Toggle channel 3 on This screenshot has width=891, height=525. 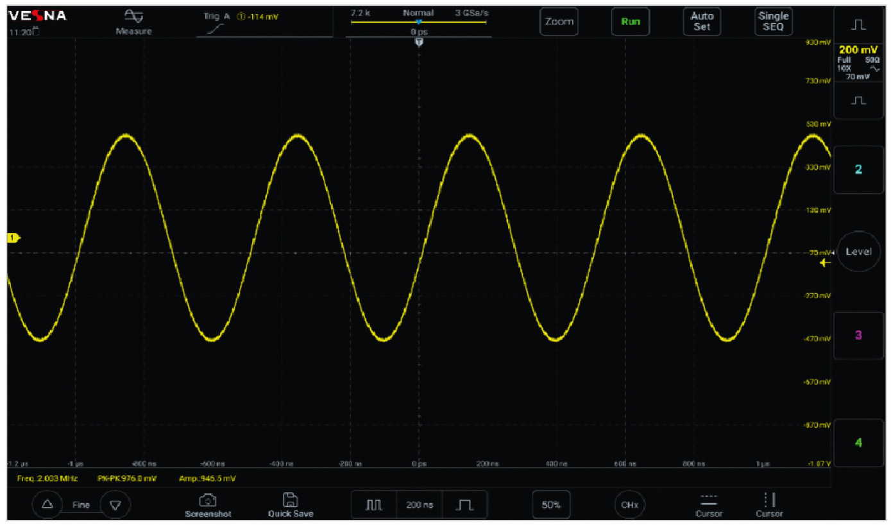[x=858, y=336]
